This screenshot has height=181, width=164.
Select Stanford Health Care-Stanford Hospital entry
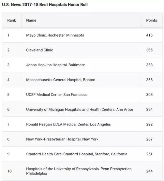[77, 154]
